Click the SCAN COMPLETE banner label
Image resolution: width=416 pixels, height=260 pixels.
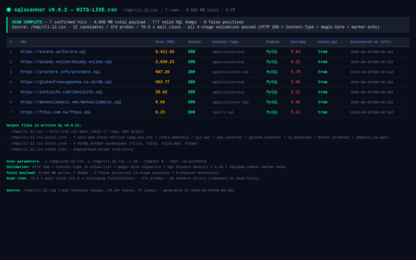coord(27,22)
